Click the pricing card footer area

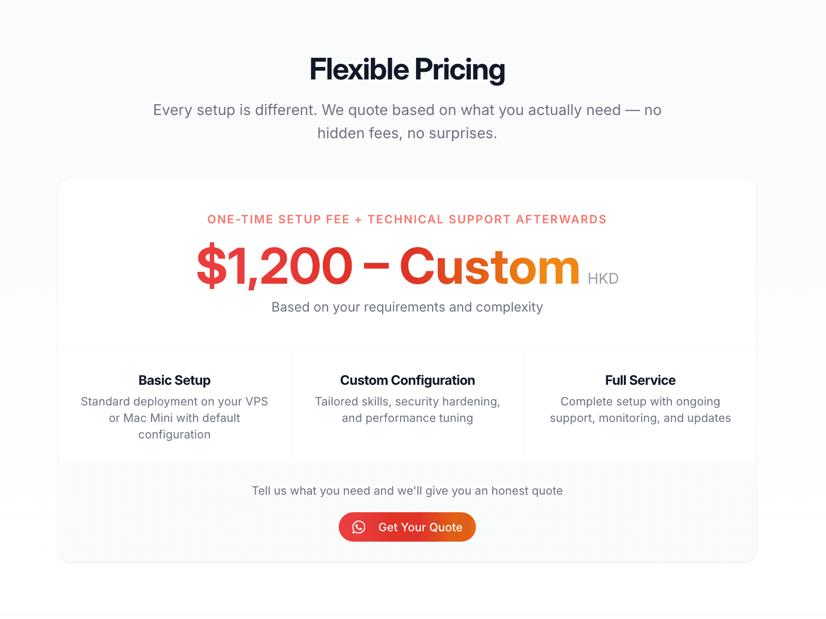[x=407, y=511]
